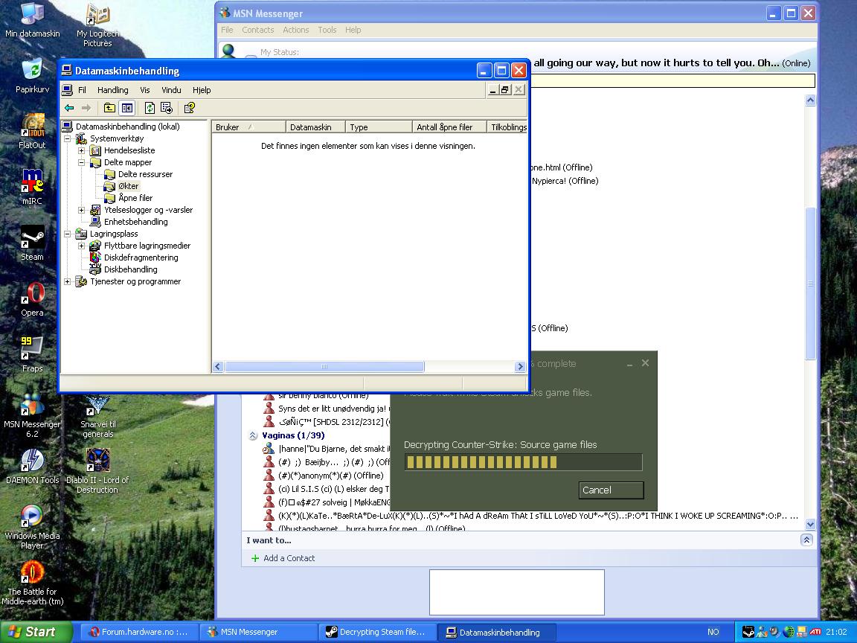Screen dimensions: 857x643
Task: Select the MSN Messenger 6.2 desktop shortcut
Action: (32, 415)
